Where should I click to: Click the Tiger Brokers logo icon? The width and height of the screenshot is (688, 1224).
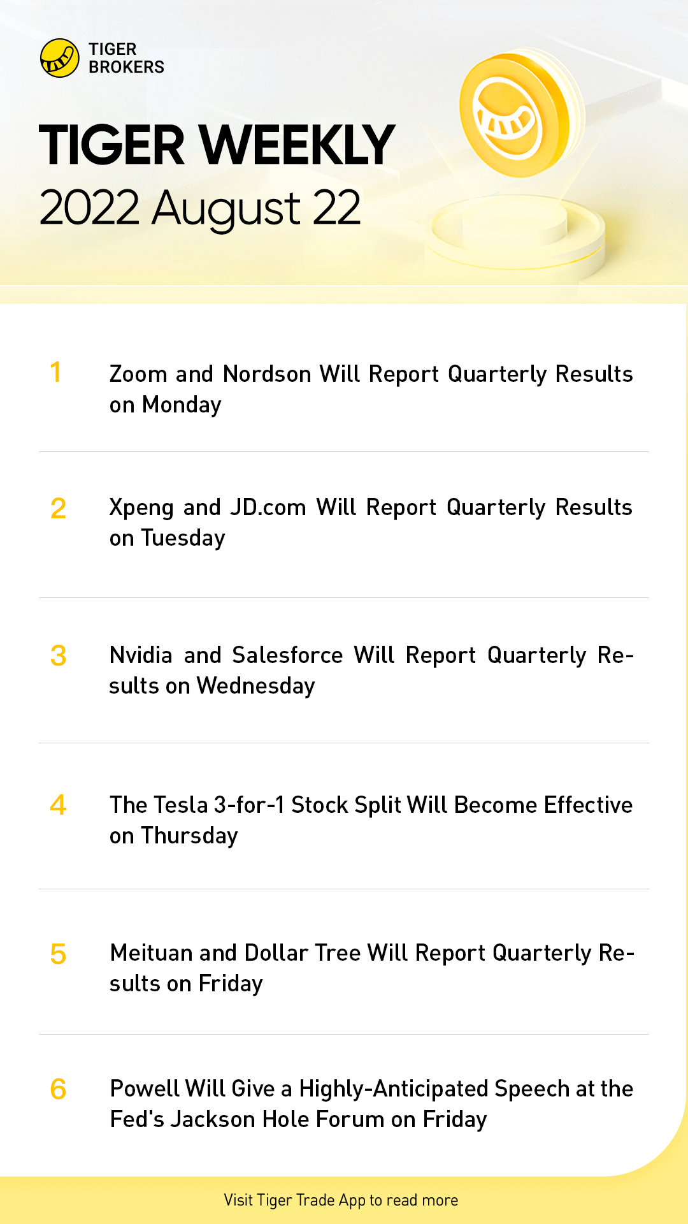pyautogui.click(x=60, y=58)
